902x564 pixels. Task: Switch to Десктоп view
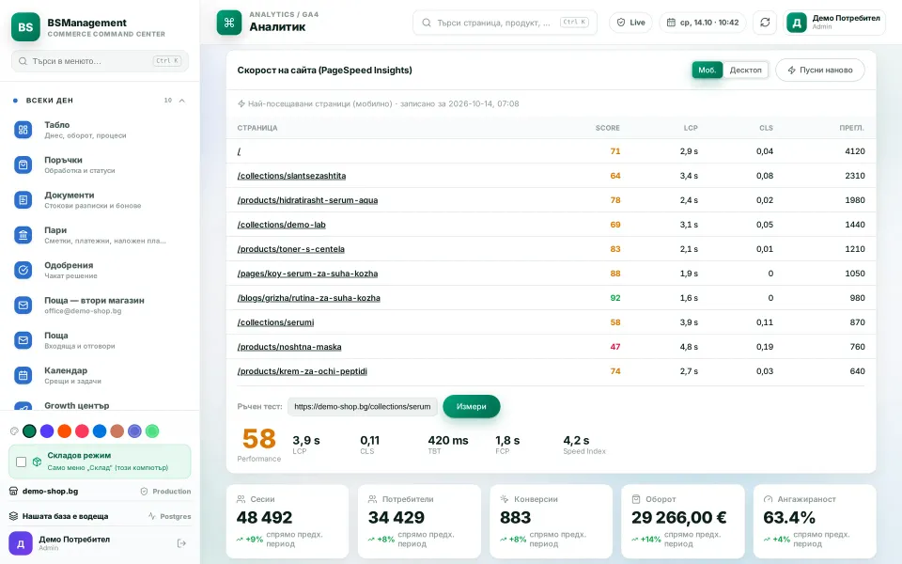pos(745,70)
